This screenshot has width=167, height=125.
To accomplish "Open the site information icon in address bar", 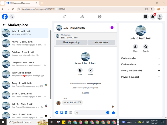I will (x=19, y=9).
